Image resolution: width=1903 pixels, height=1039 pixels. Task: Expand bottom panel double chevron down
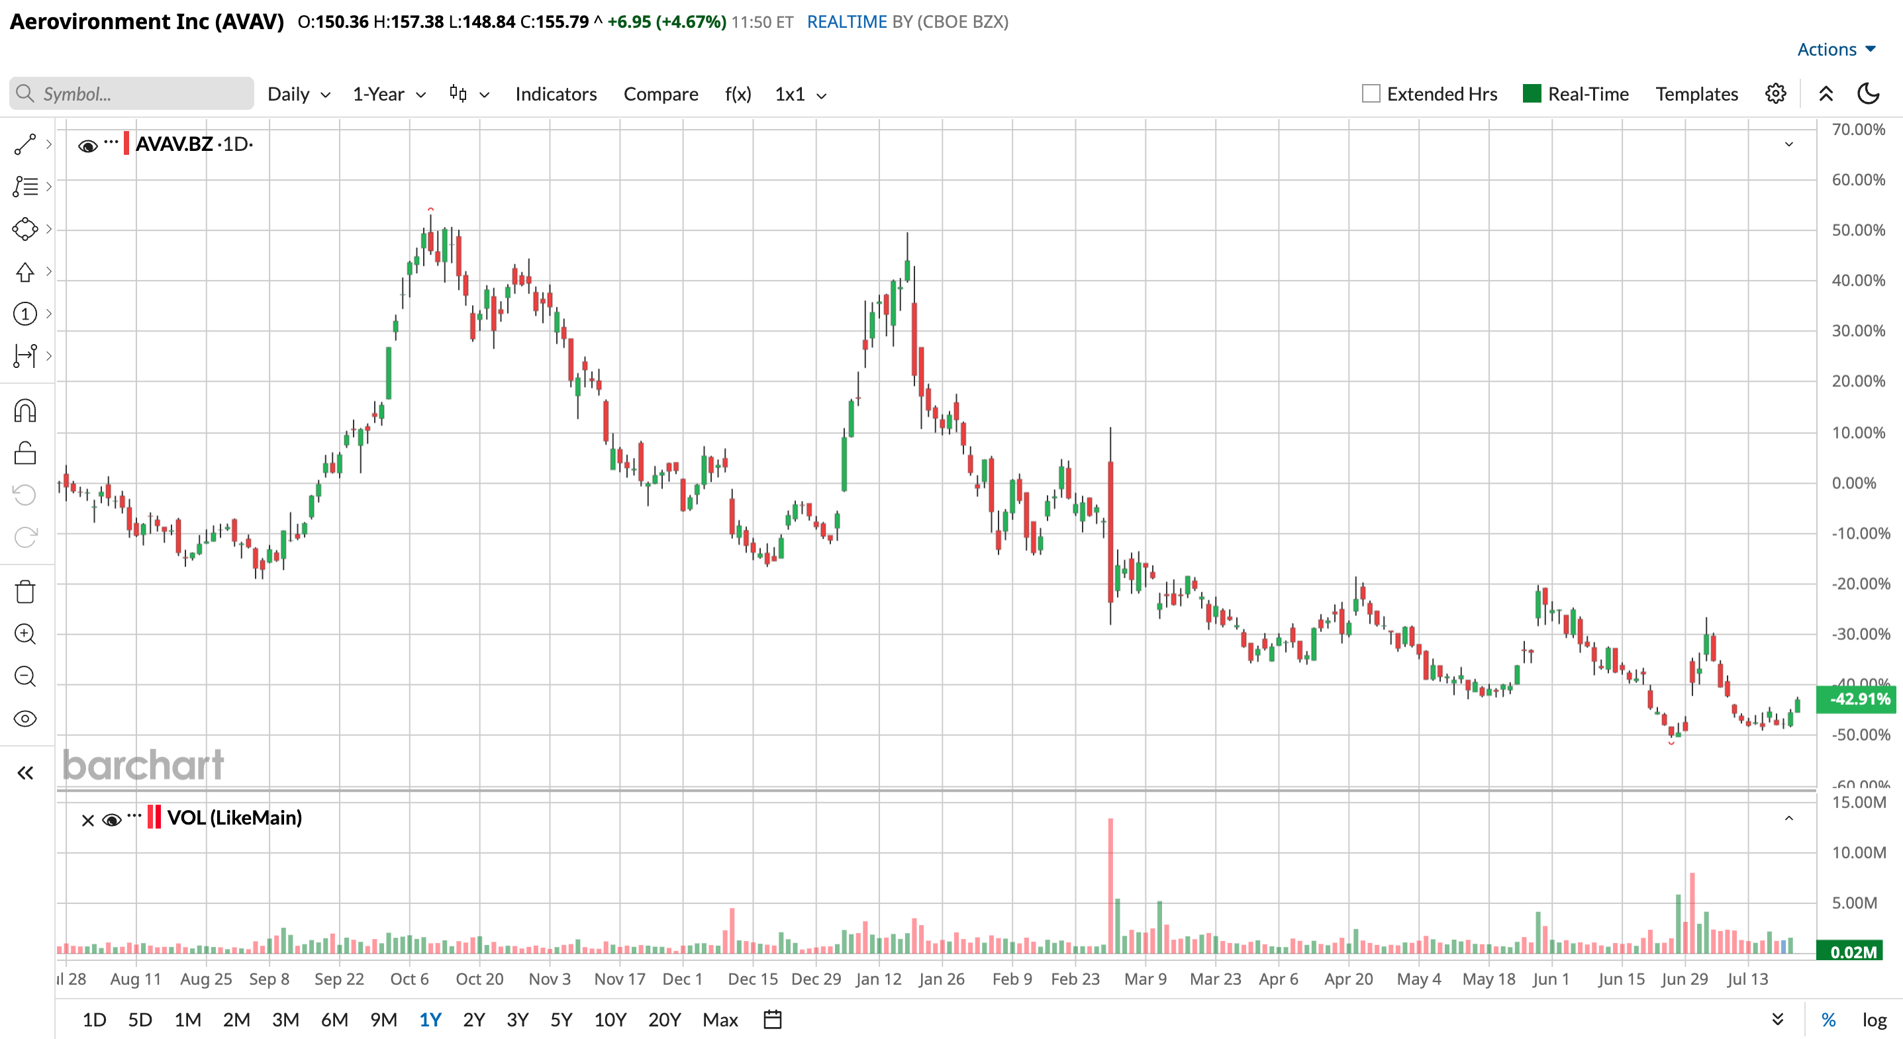[x=1778, y=1020]
